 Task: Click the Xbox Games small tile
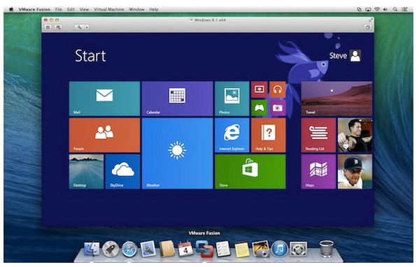(260, 108)
